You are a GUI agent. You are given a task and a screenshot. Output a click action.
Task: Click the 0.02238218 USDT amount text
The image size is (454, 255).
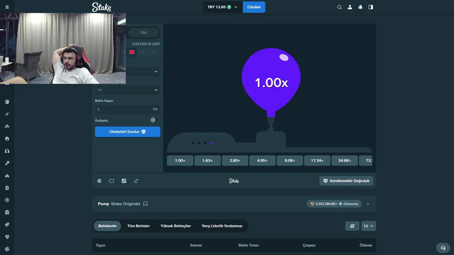[146, 44]
